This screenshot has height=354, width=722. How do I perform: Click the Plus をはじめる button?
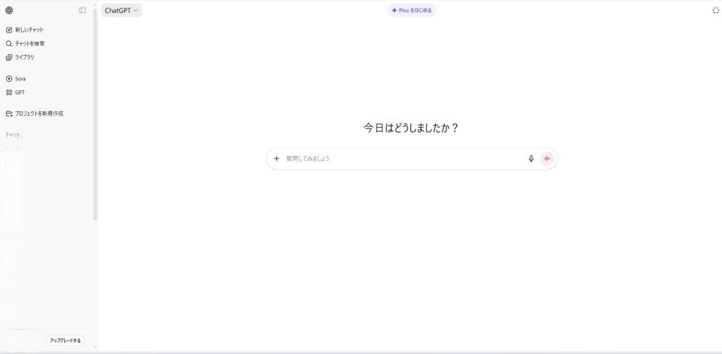412,11
